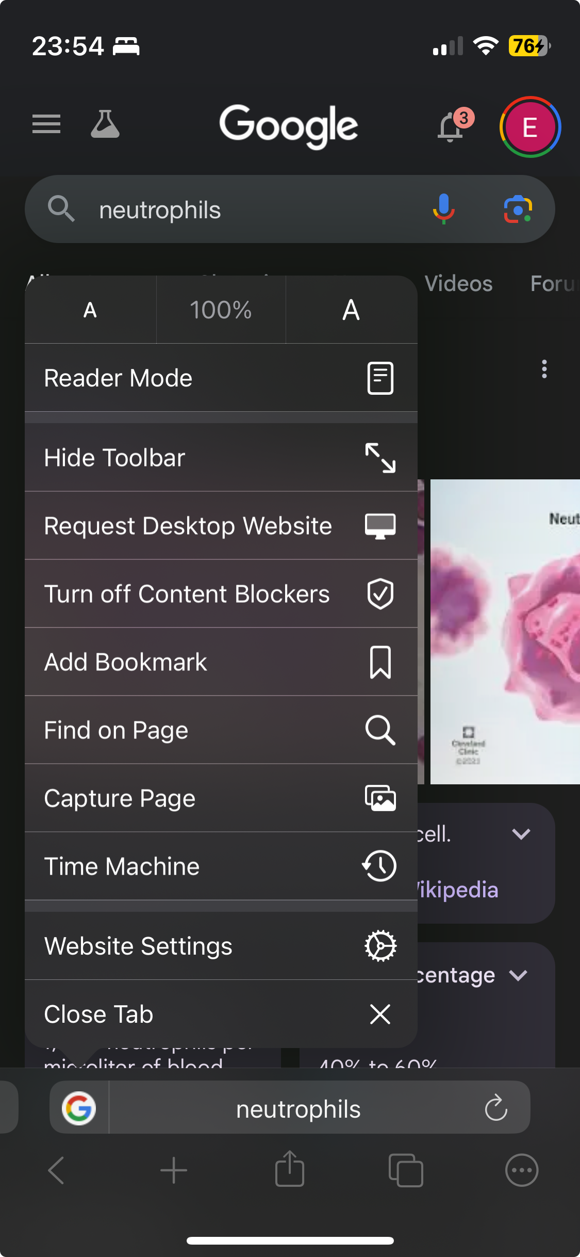The width and height of the screenshot is (580, 1257).
Task: Toggle Reader Mode
Action: click(x=221, y=378)
